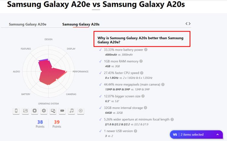The height and width of the screenshot is (141, 227).
Task: Expand the 2 items selected panel chevron
Action: tap(218, 135)
